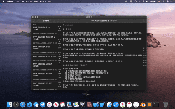This screenshot has height=109, width=175.
Task: Expand the reading pane with the fullscreen arrows icon
Action: click(x=64, y=21)
